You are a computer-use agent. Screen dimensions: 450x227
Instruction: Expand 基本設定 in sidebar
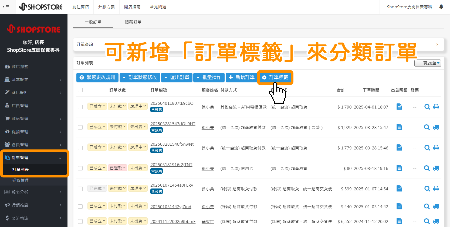pos(34,80)
